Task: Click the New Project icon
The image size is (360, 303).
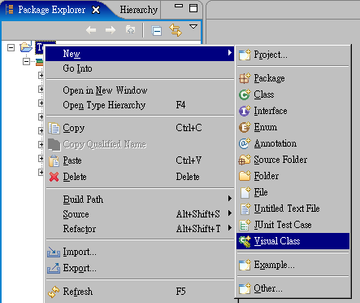Action: (245, 55)
